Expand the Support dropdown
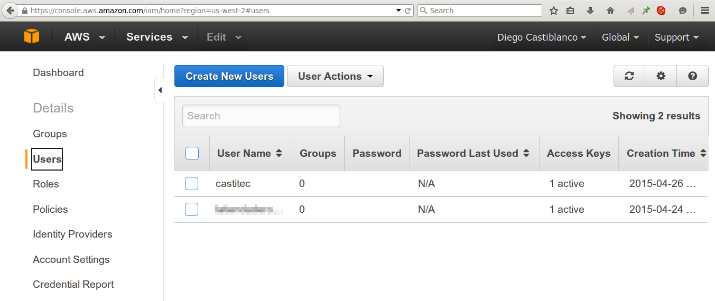The image size is (715, 301). coord(677,37)
